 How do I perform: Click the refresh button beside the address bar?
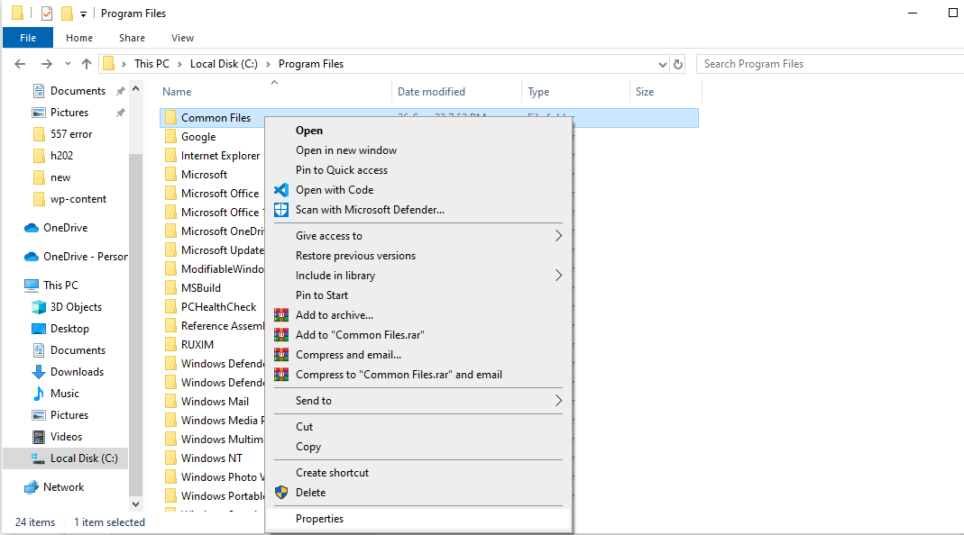pyautogui.click(x=678, y=64)
